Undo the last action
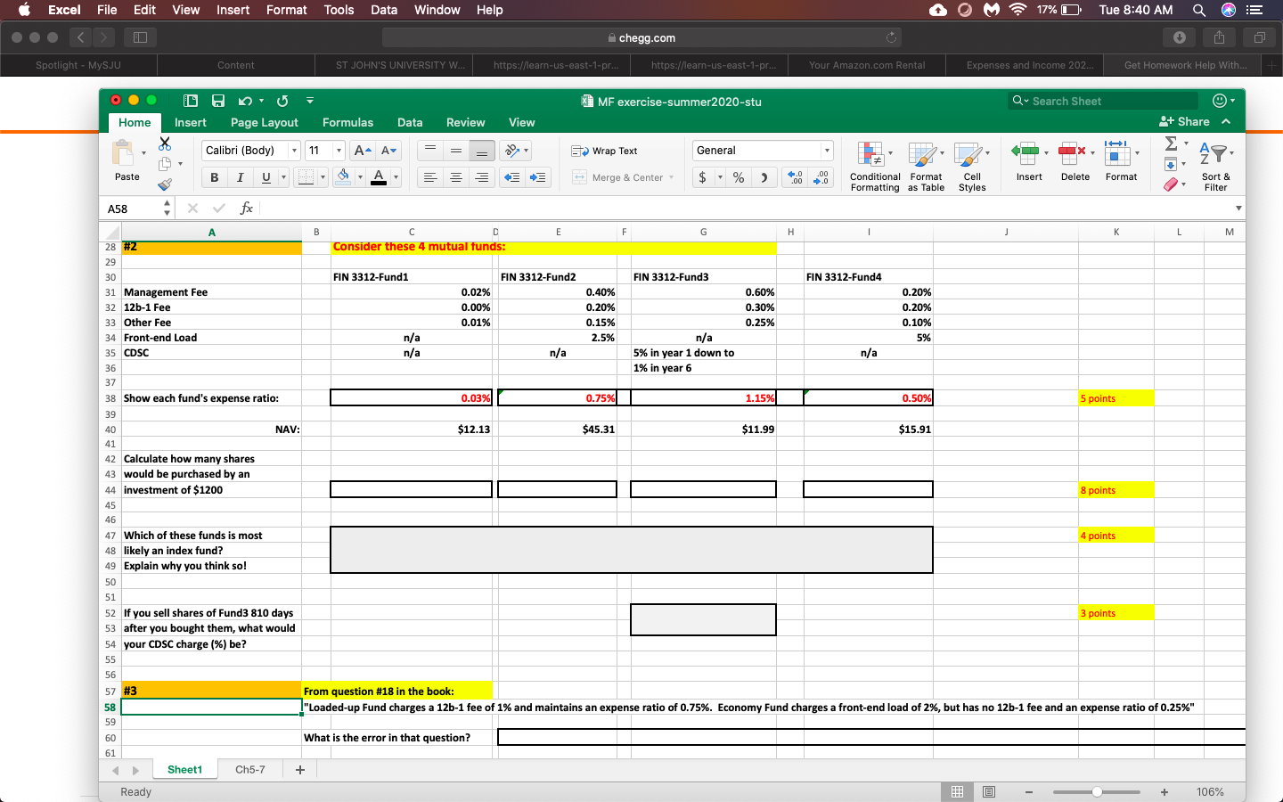Image resolution: width=1283 pixels, height=802 pixels. point(245,101)
